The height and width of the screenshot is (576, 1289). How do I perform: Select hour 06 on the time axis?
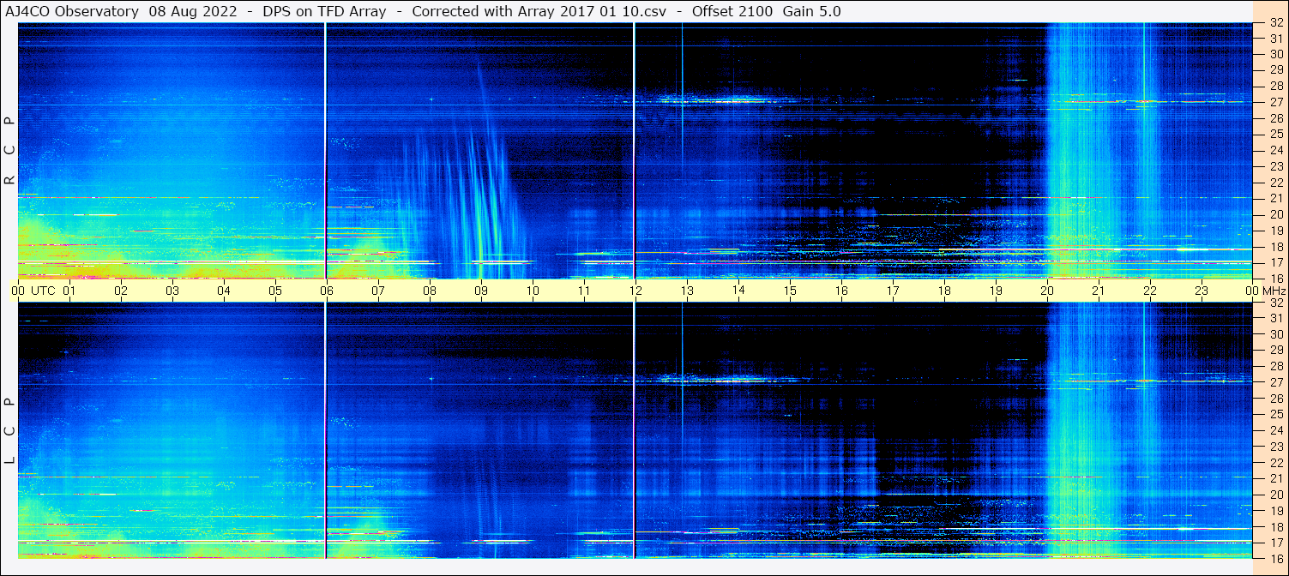[327, 291]
